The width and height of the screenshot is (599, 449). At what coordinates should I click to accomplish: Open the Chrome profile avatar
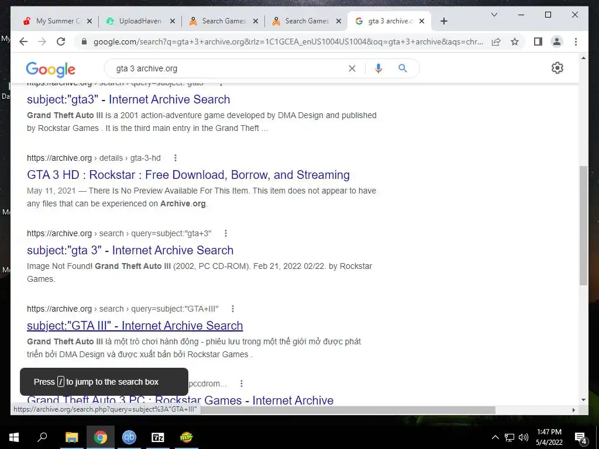[557, 42]
